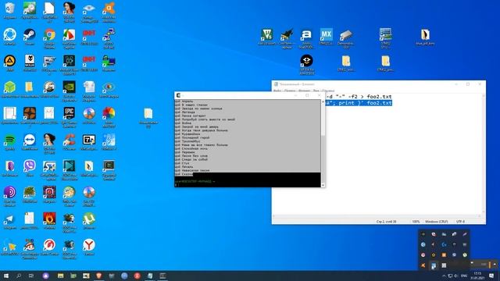500x281 pixels.
Task: Open the Формат menu in Notepad
Action: (x=304, y=91)
